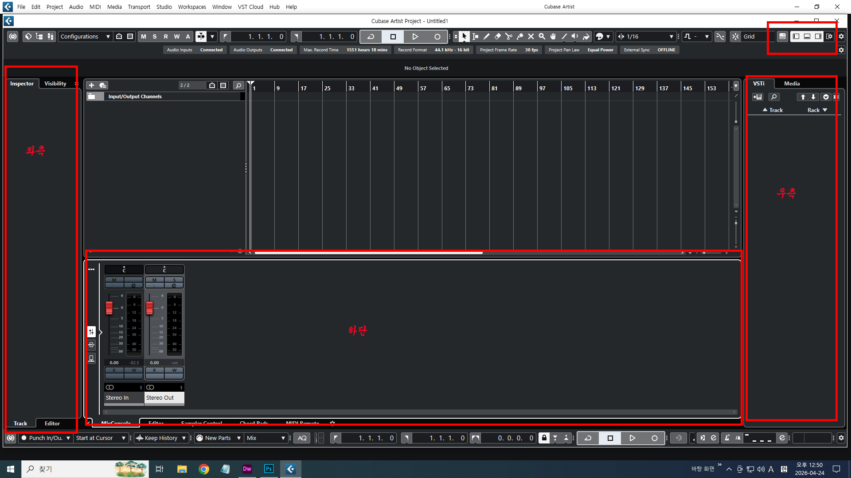851x478 pixels.
Task: Click the Stop button in top transport
Action: (x=393, y=37)
